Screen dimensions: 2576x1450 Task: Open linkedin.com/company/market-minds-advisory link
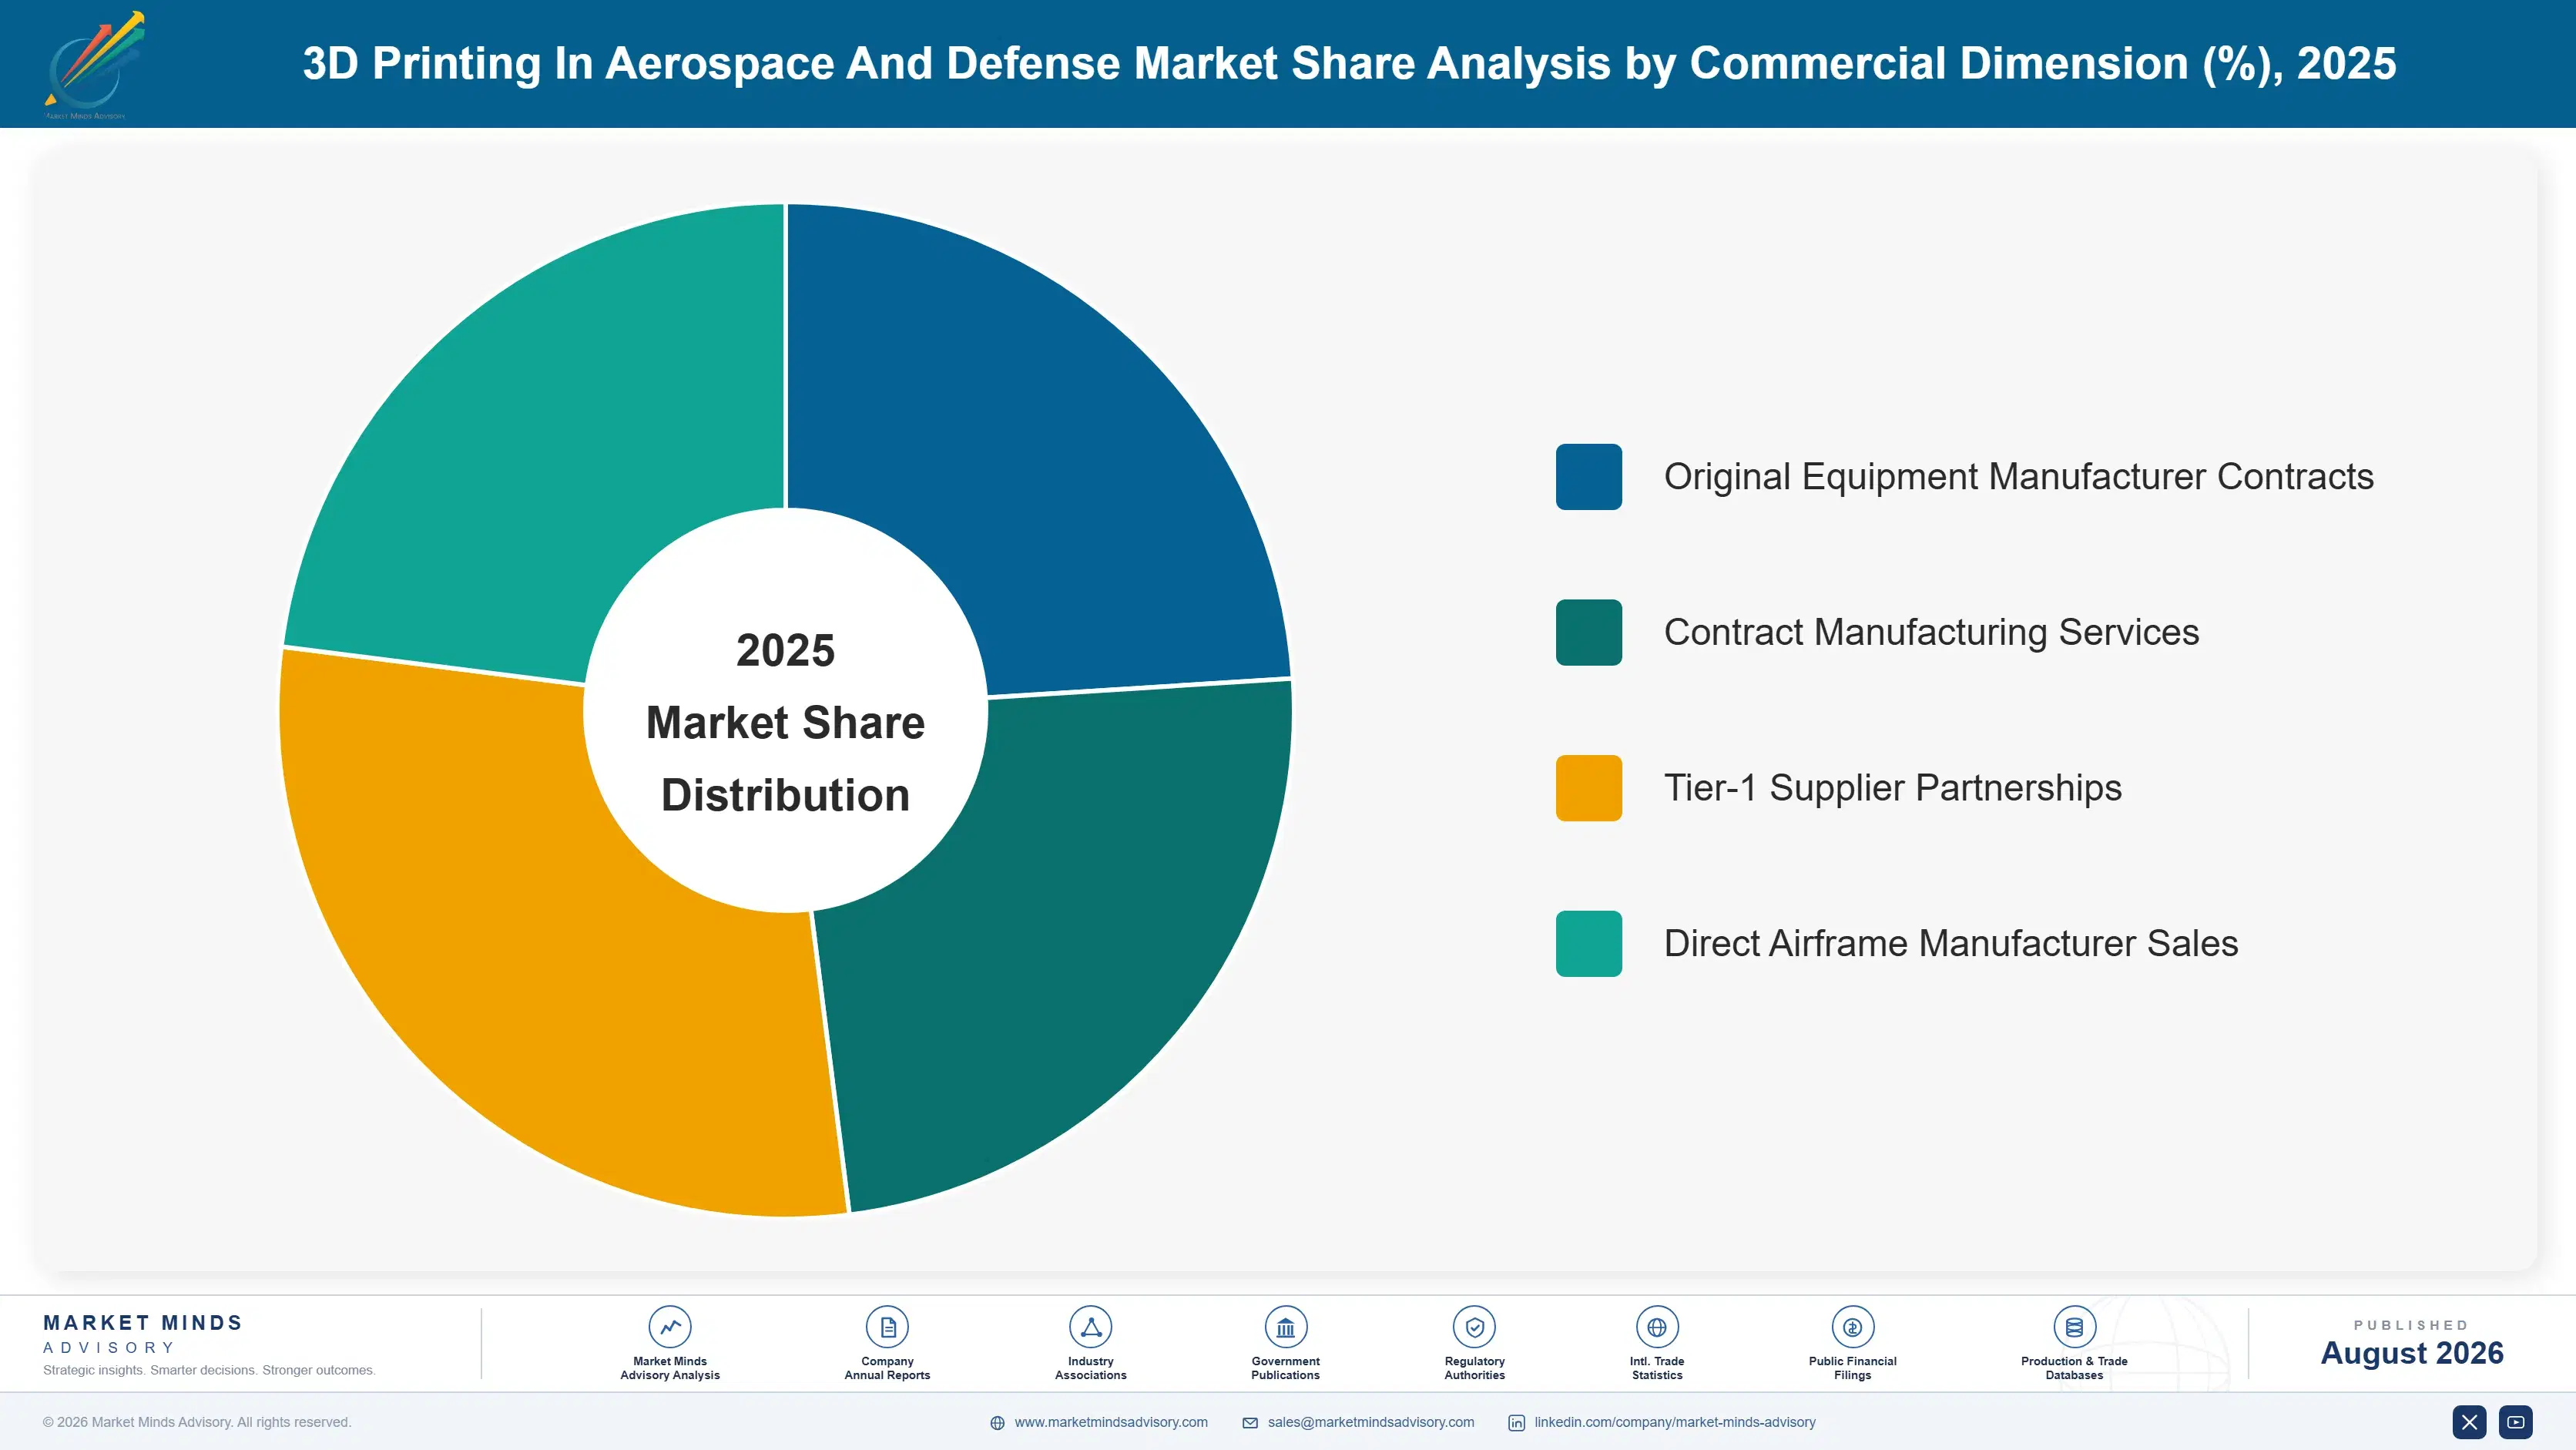click(x=1675, y=1422)
